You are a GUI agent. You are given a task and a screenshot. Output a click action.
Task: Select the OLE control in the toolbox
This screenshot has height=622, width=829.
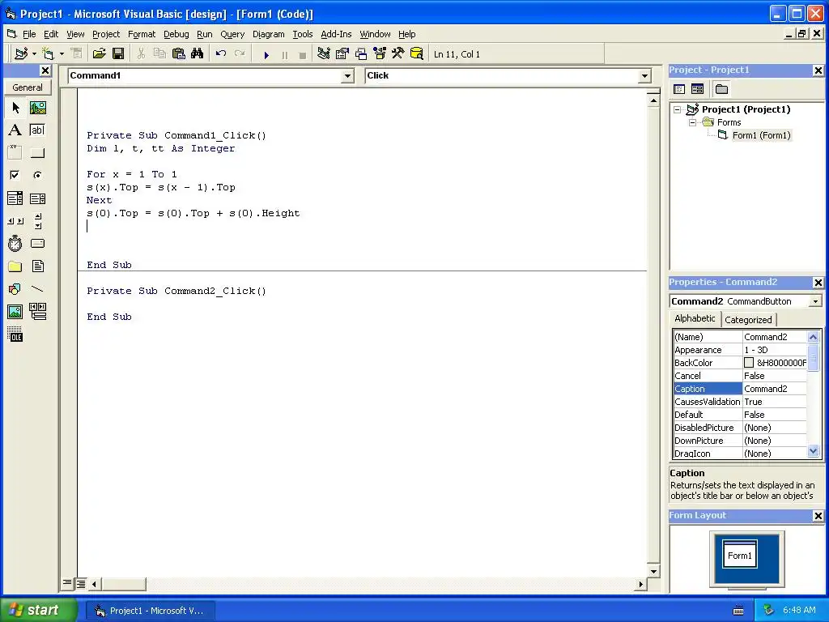tap(15, 334)
